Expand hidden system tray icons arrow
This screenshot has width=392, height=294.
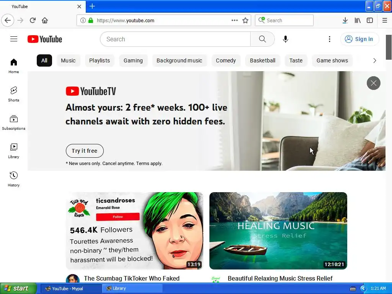click(x=363, y=289)
